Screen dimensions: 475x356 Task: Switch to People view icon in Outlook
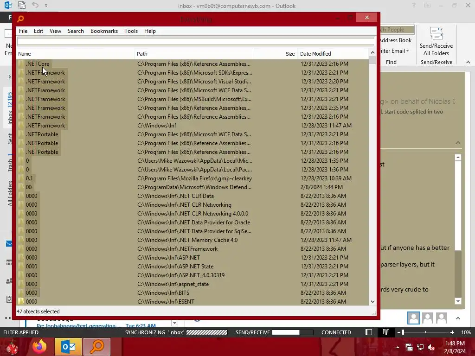(x=9, y=281)
